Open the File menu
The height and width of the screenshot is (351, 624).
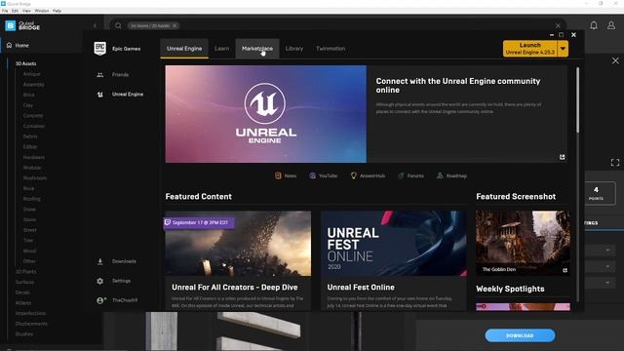[x=5, y=11]
